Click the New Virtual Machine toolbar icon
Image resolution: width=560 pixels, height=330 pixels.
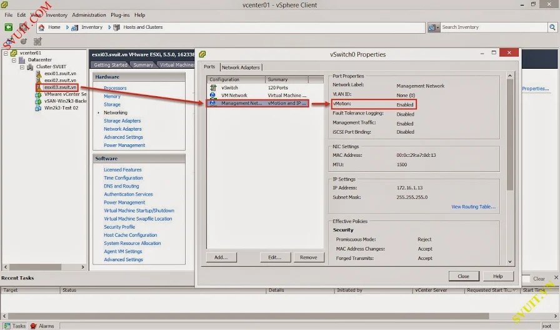[9, 41]
